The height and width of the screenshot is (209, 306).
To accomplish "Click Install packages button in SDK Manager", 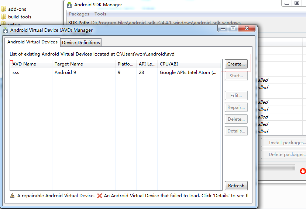I will 283,143.
